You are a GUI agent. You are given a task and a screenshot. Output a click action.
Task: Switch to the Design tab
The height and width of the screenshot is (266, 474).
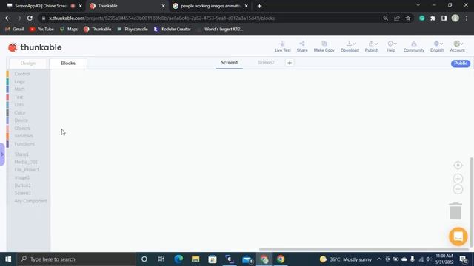tap(28, 64)
